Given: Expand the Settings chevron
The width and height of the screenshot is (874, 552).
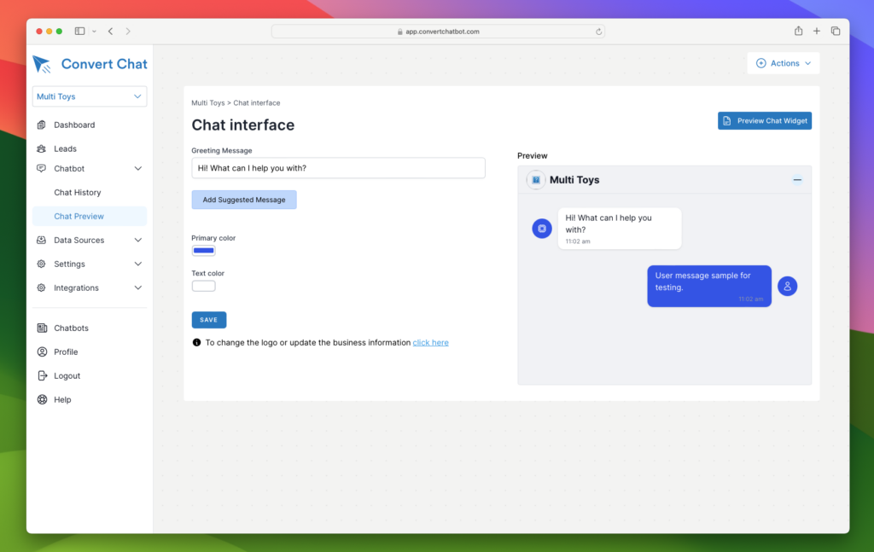Looking at the screenshot, I should tap(137, 264).
